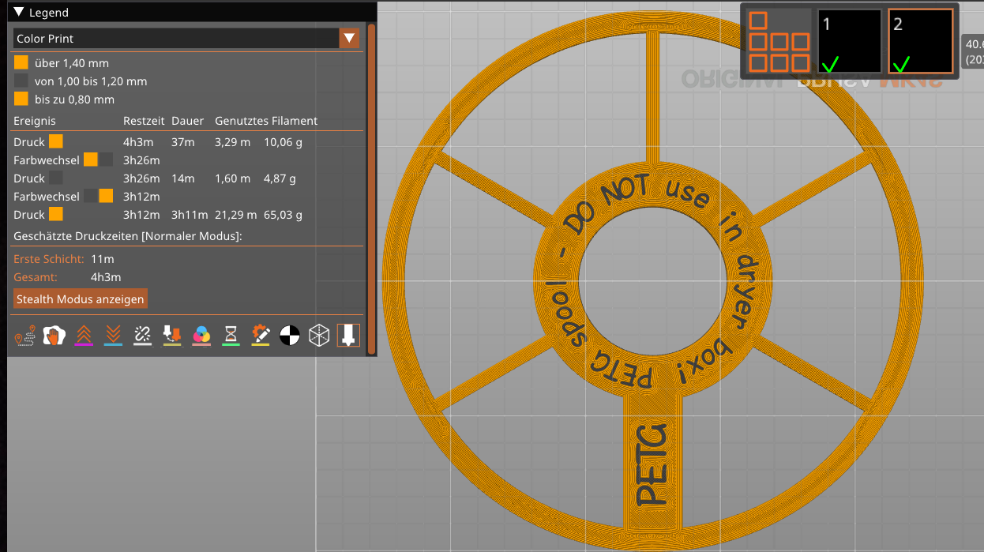Click orange swatch for bis zu 0,80 mm
984x552 pixels.
21,99
